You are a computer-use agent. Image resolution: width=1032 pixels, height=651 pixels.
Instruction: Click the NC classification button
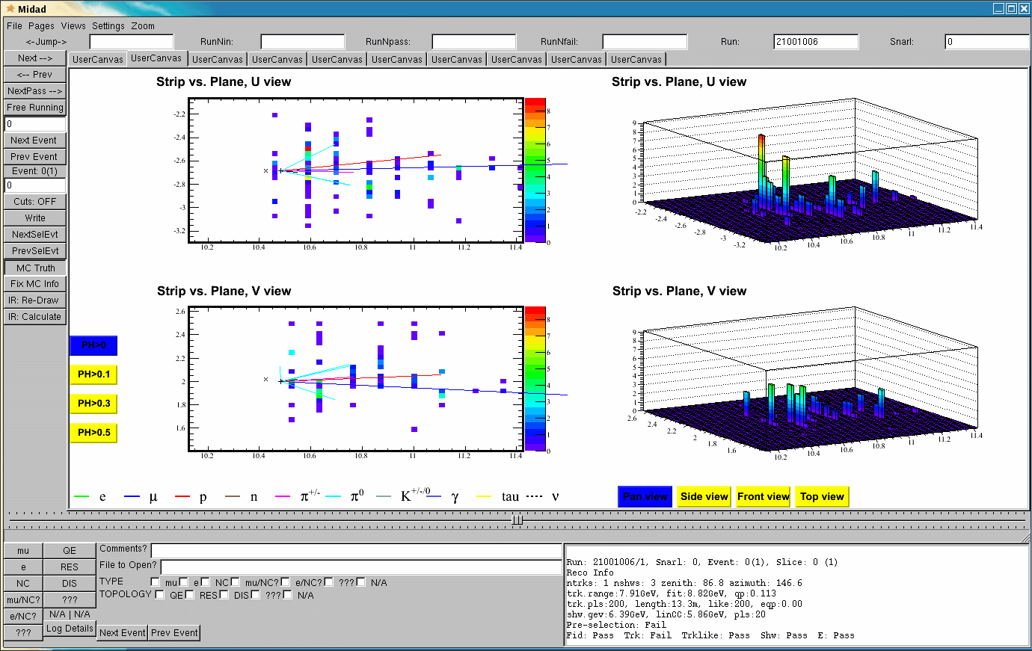[x=23, y=584]
